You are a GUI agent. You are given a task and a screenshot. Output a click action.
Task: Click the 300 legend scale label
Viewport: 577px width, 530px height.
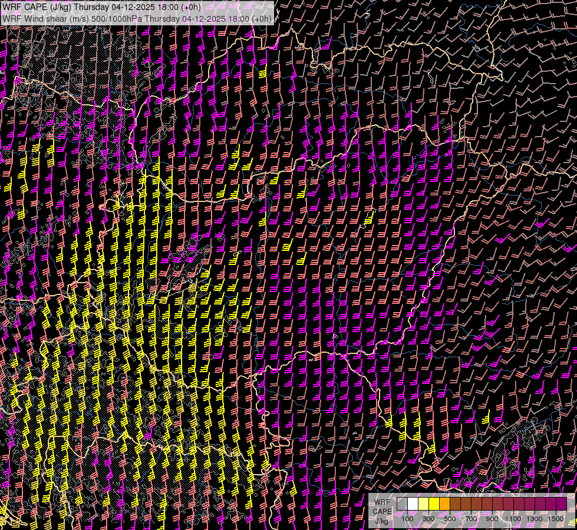point(428,519)
